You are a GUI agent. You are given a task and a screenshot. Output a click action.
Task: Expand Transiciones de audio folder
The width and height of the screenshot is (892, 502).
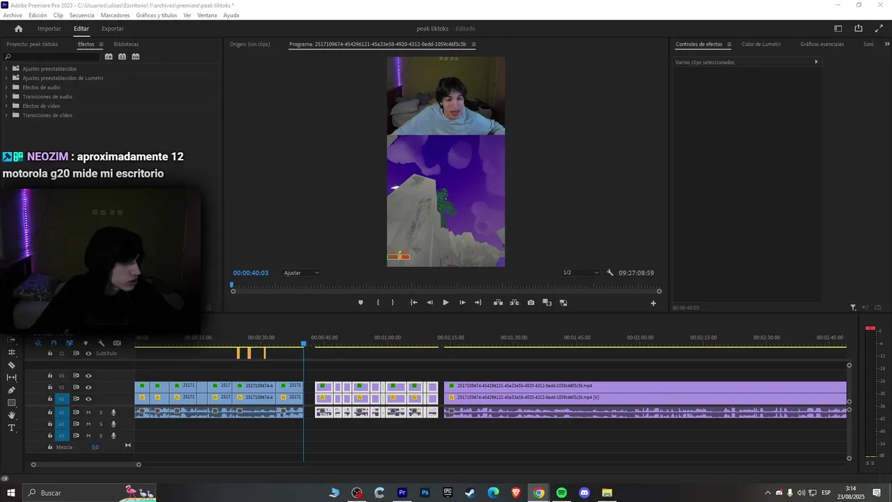click(x=6, y=97)
